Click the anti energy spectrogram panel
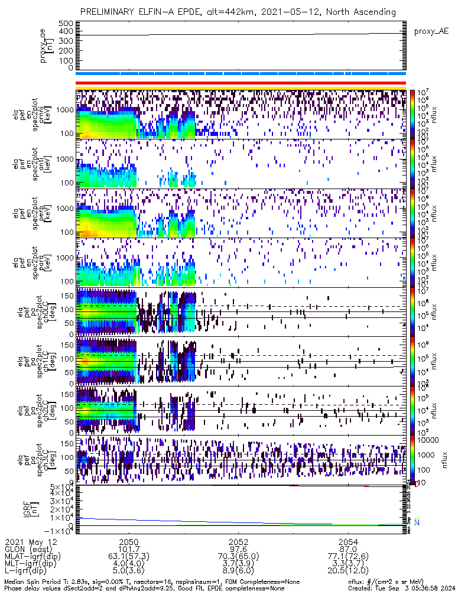The width and height of the screenshot is (458, 591). (x=241, y=164)
